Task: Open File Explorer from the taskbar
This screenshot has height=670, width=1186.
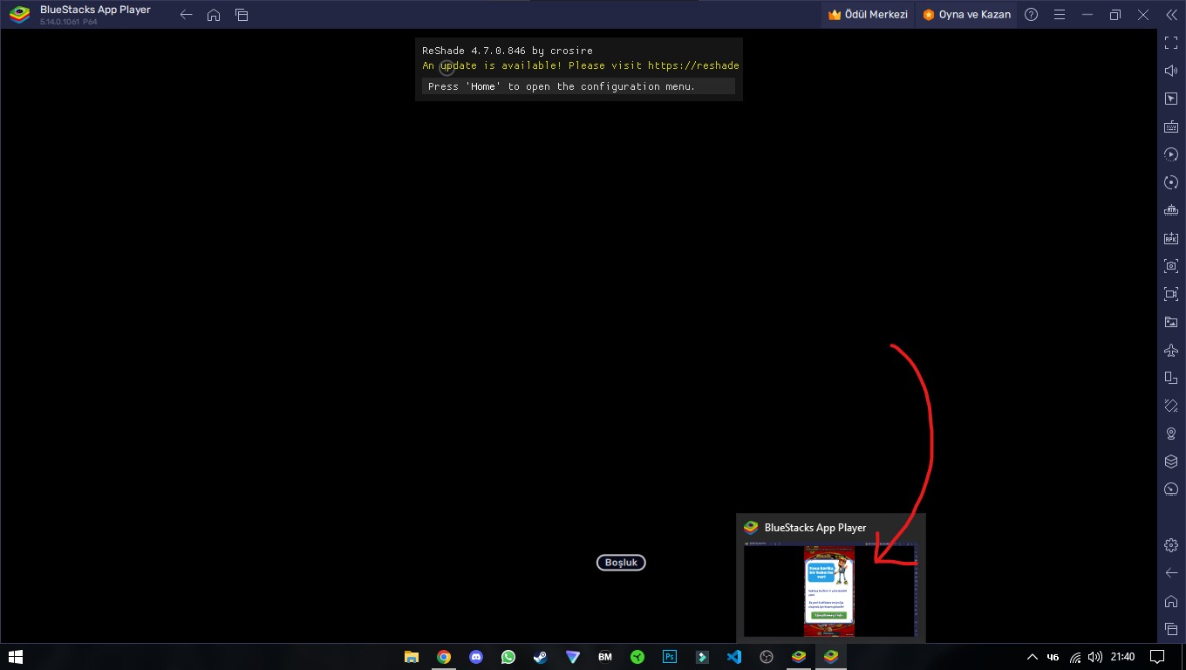Action: 412,657
